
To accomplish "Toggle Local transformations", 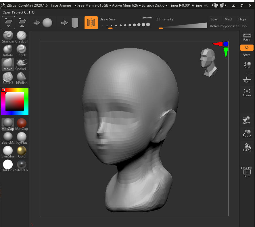I will pos(247,65).
